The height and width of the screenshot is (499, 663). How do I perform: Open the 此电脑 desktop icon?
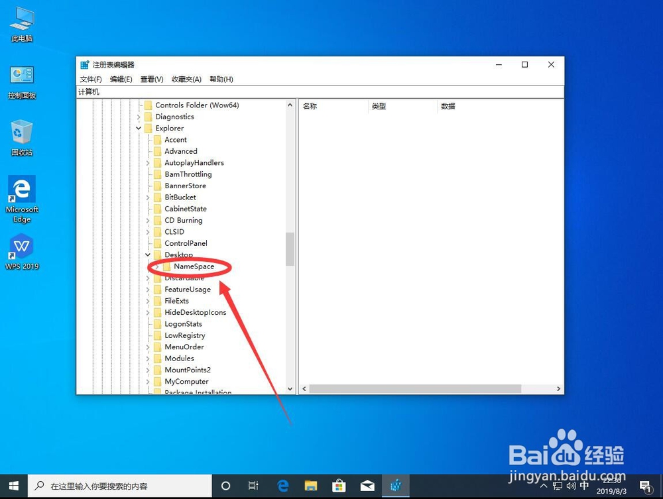click(22, 25)
